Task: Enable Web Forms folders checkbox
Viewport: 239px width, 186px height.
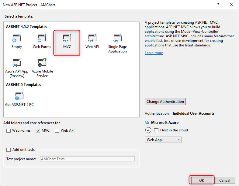Action: 9,130
